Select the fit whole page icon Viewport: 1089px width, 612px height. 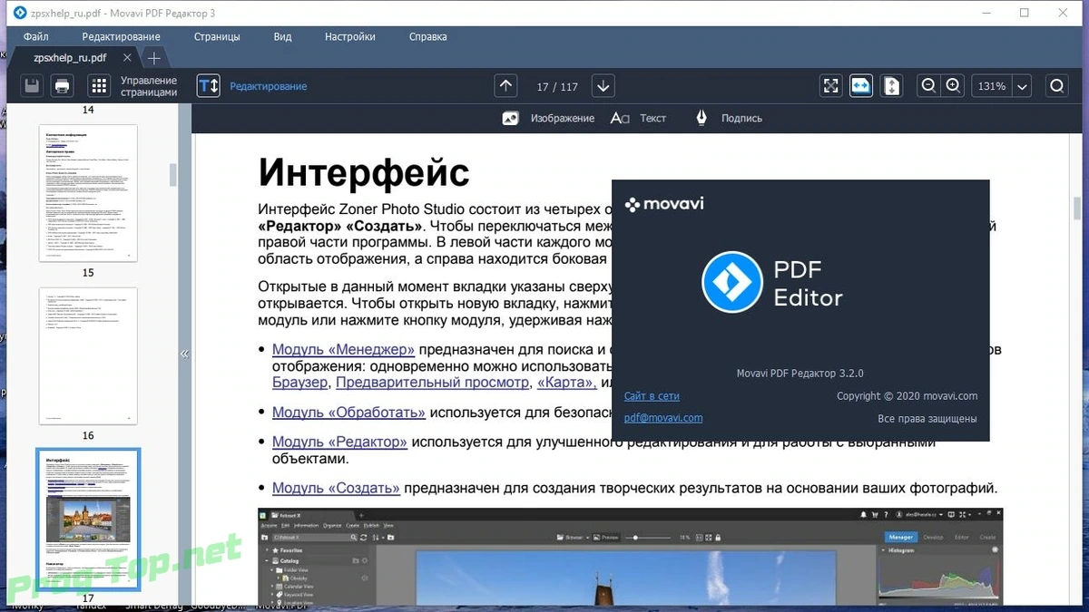tap(892, 86)
